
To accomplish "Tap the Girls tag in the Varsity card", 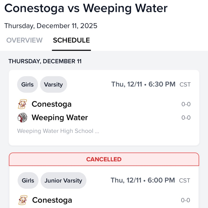I will [27, 85].
